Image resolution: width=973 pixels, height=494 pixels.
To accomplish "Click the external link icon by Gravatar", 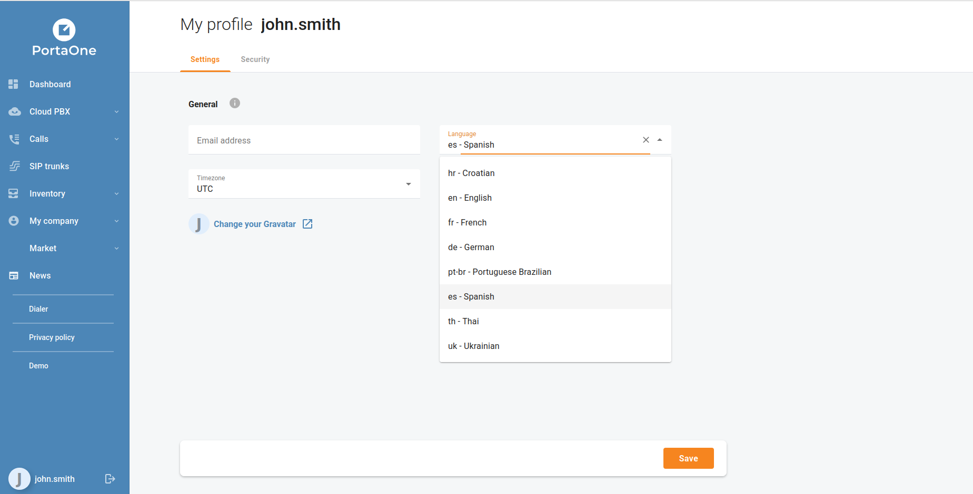I will 307,224.
